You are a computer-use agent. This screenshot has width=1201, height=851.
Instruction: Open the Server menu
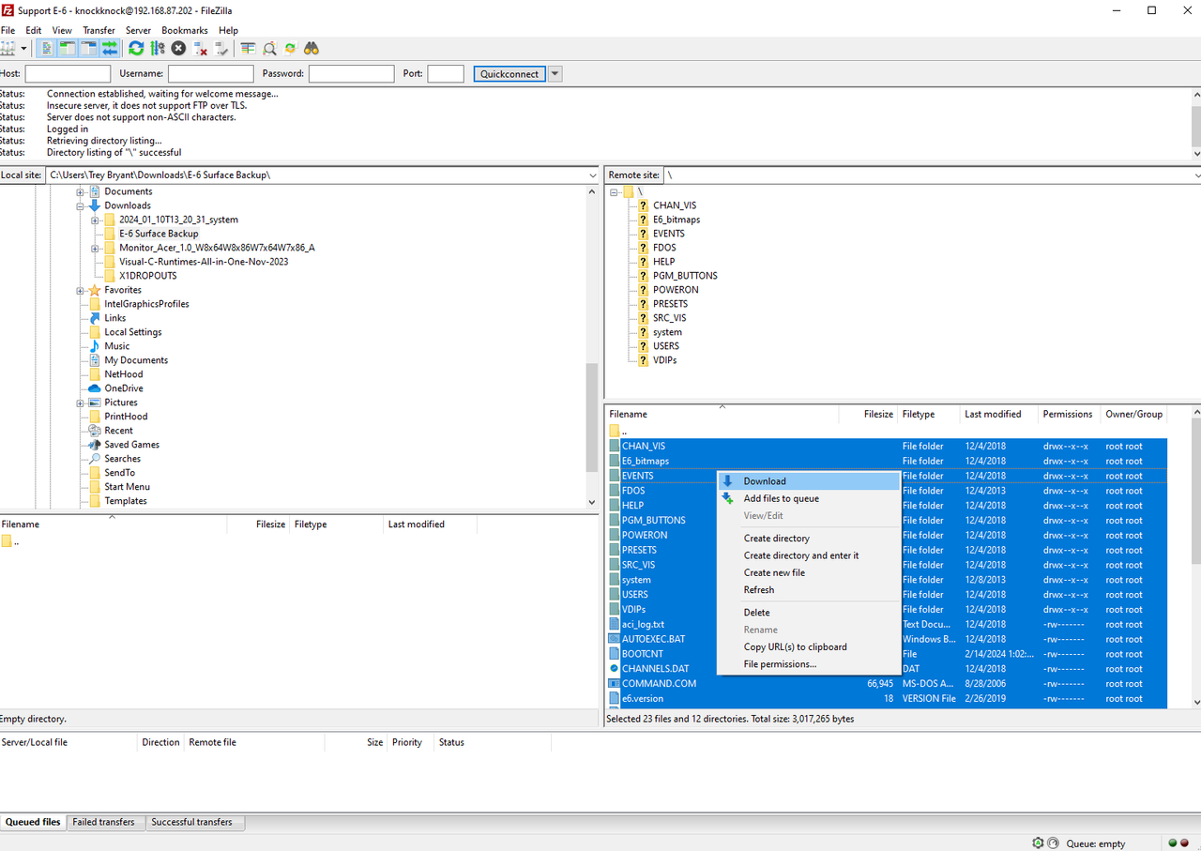pyautogui.click(x=138, y=30)
